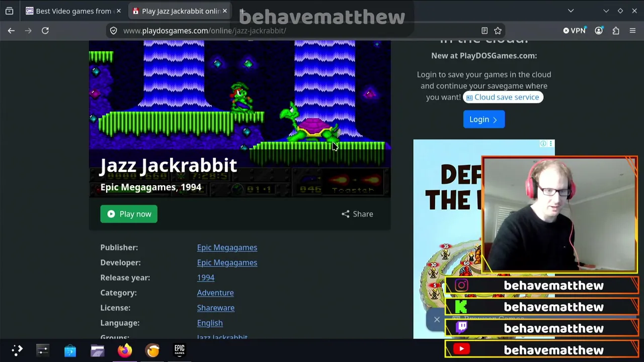Log in with the Login button

pyautogui.click(x=484, y=119)
